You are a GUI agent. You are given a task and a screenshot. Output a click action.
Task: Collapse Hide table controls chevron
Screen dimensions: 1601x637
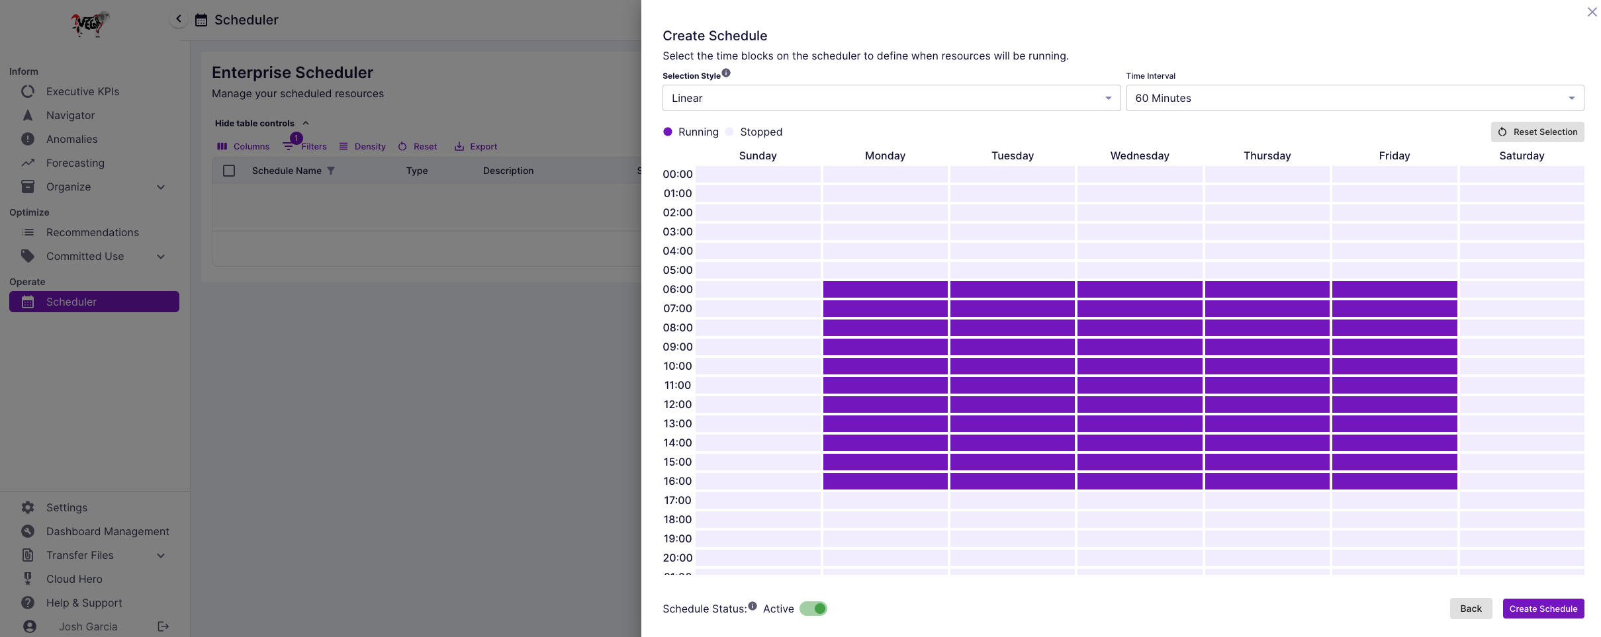(306, 123)
